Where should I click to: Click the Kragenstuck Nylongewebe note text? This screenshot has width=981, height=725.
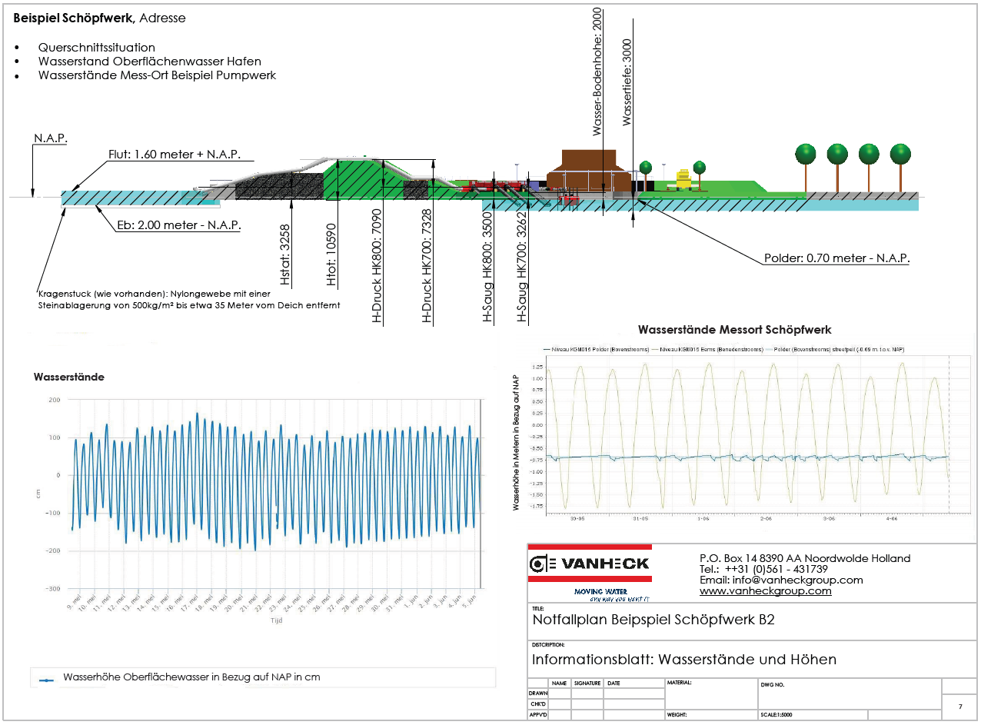pos(188,300)
